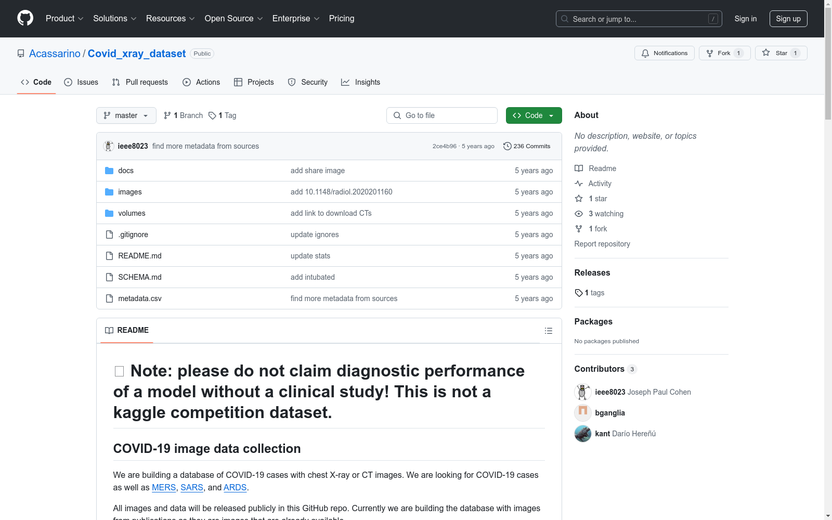Select the README tab in file viewer
Screen dimensions: 832x520
tap(127, 330)
